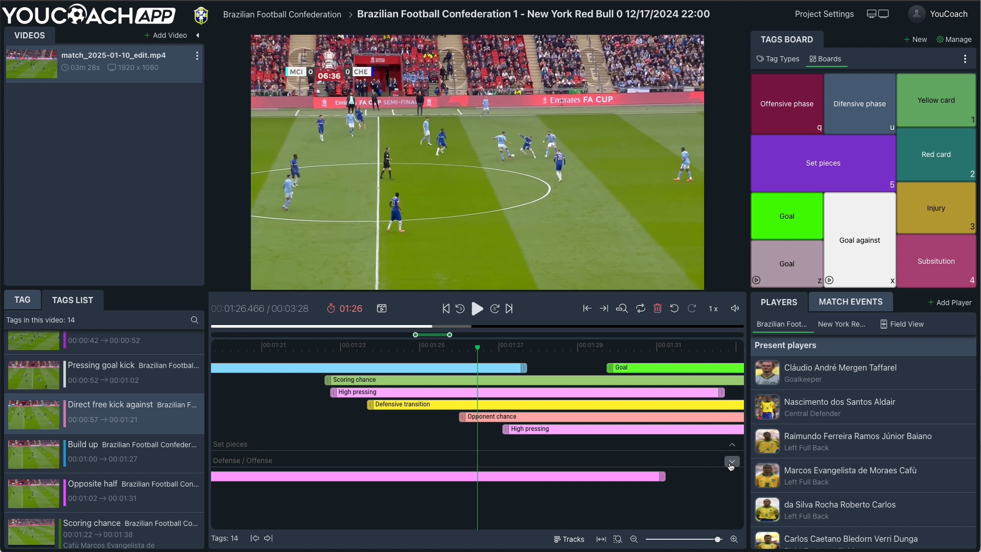Toggle the dual-screen layout icon
Screen dimensions: 981x552
878,14
